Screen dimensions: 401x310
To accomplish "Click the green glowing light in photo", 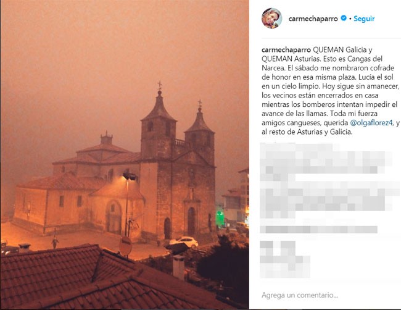I will pos(220,218).
